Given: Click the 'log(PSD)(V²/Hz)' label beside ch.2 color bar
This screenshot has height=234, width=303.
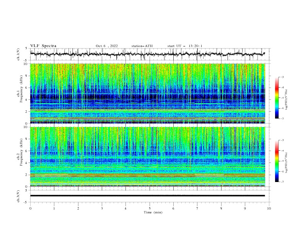Looking at the screenshot, I should [287, 163].
